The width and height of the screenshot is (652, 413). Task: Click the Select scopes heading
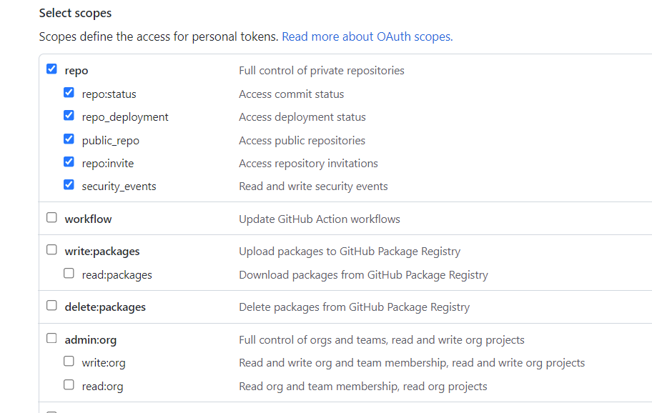tap(74, 13)
